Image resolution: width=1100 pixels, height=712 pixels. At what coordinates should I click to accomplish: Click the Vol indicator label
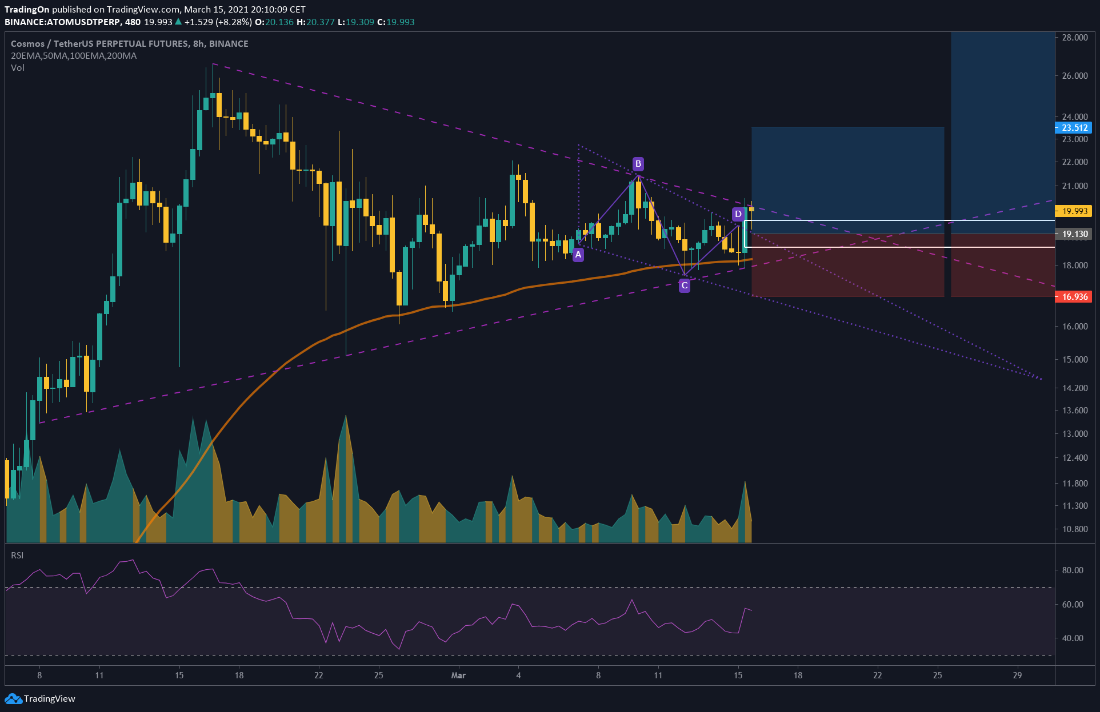[x=18, y=68]
